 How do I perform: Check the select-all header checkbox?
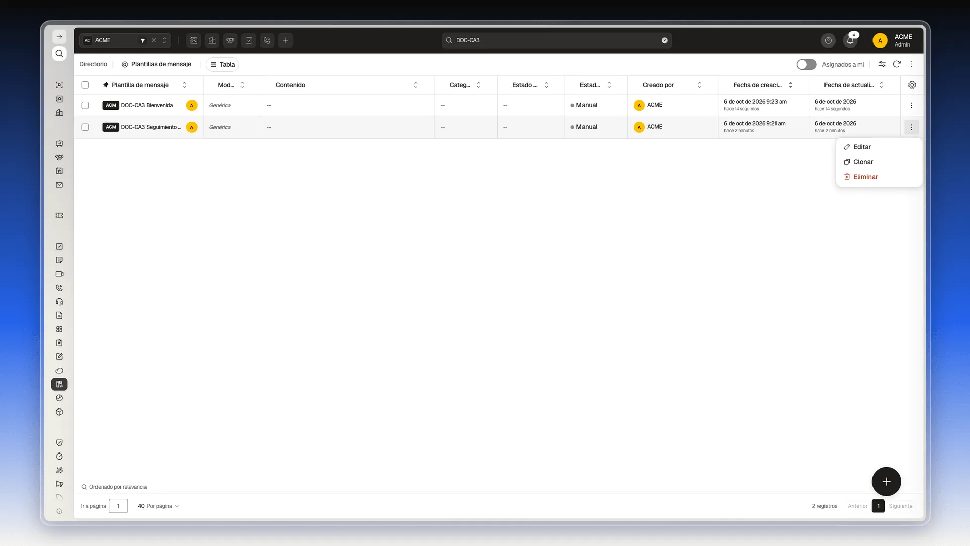pyautogui.click(x=85, y=85)
